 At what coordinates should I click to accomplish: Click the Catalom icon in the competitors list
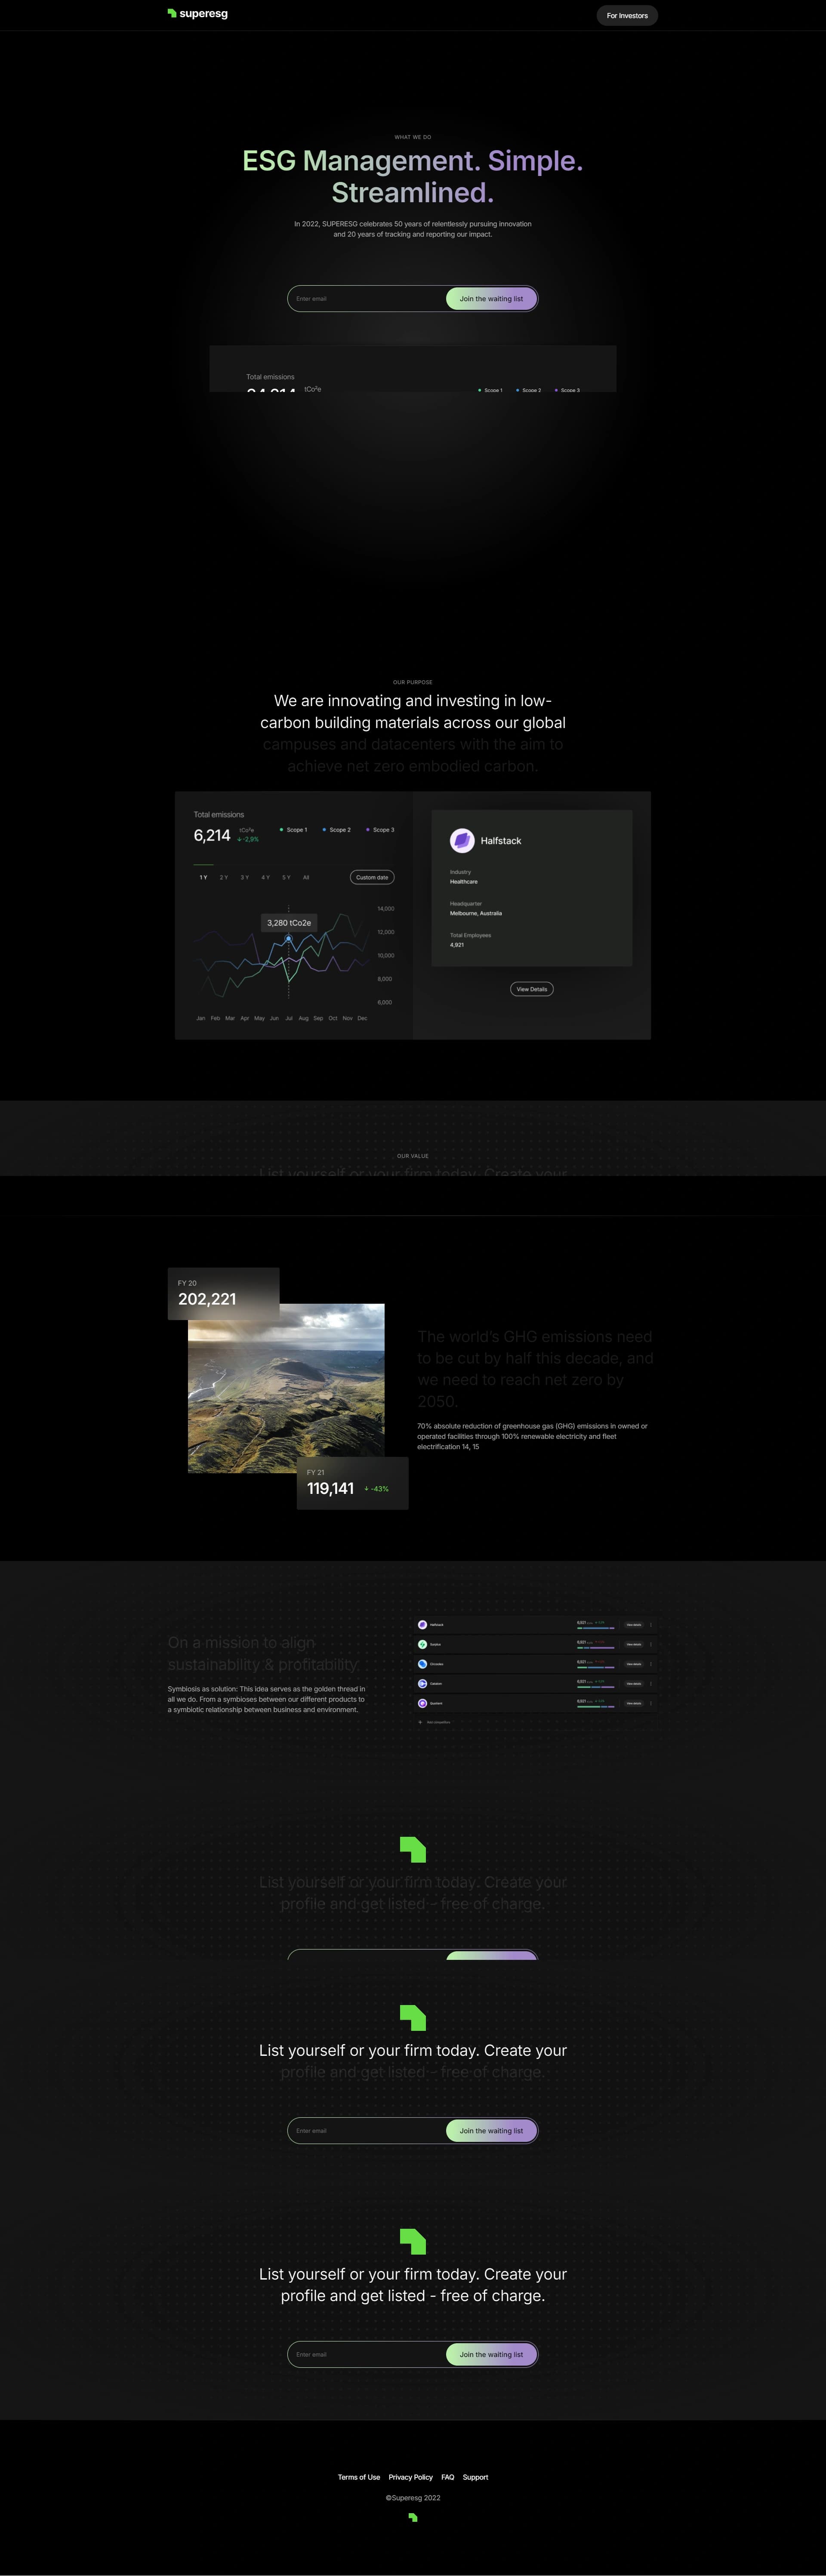(x=423, y=1684)
